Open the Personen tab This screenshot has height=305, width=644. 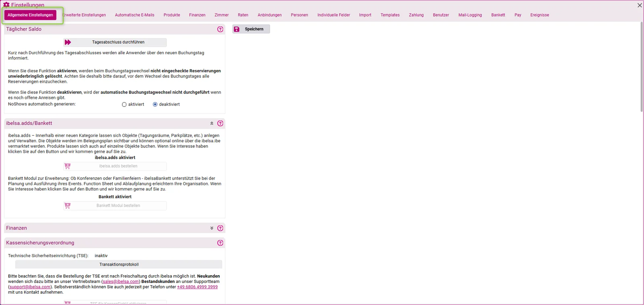[x=299, y=15]
